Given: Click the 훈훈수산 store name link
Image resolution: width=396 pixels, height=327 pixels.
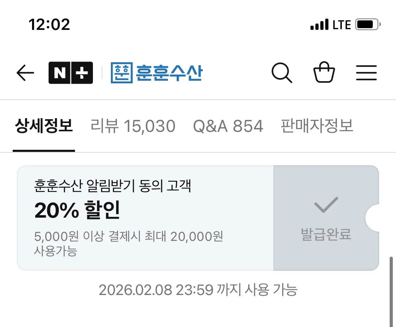Looking at the screenshot, I should pyautogui.click(x=169, y=73).
